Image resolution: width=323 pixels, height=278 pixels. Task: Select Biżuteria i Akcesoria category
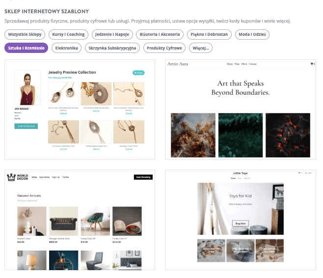click(x=160, y=34)
